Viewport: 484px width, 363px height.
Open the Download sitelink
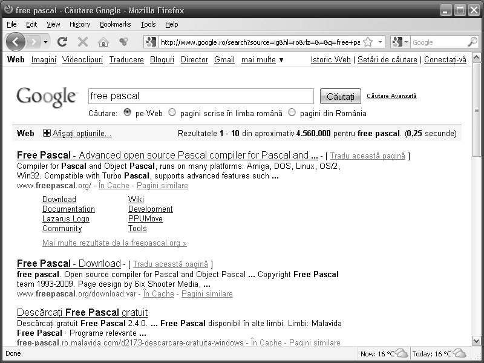point(59,200)
